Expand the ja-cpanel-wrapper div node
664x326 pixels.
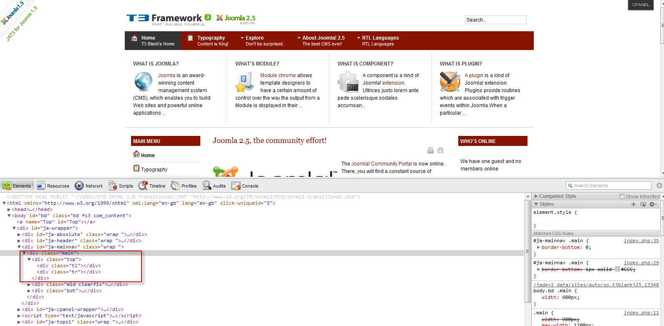(x=19, y=309)
